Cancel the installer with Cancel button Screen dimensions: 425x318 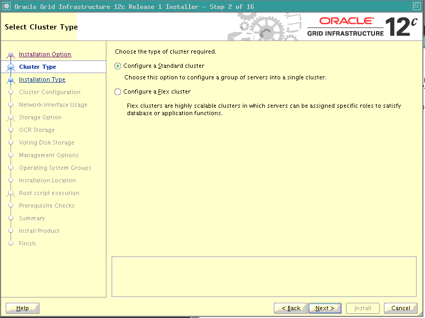pyautogui.click(x=401, y=308)
